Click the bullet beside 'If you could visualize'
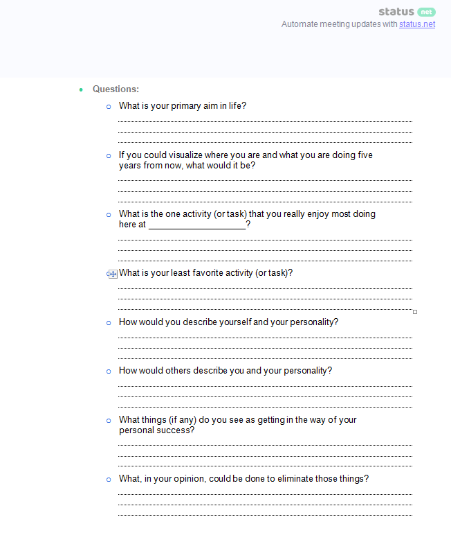The height and width of the screenshot is (542, 451). point(109,156)
